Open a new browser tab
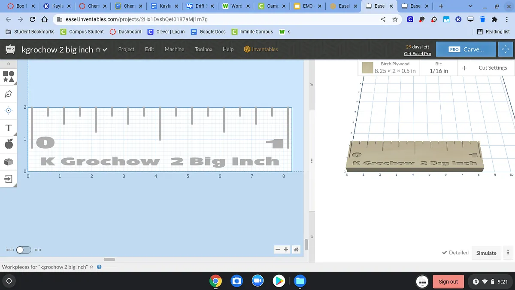This screenshot has width=515, height=290. (x=441, y=6)
